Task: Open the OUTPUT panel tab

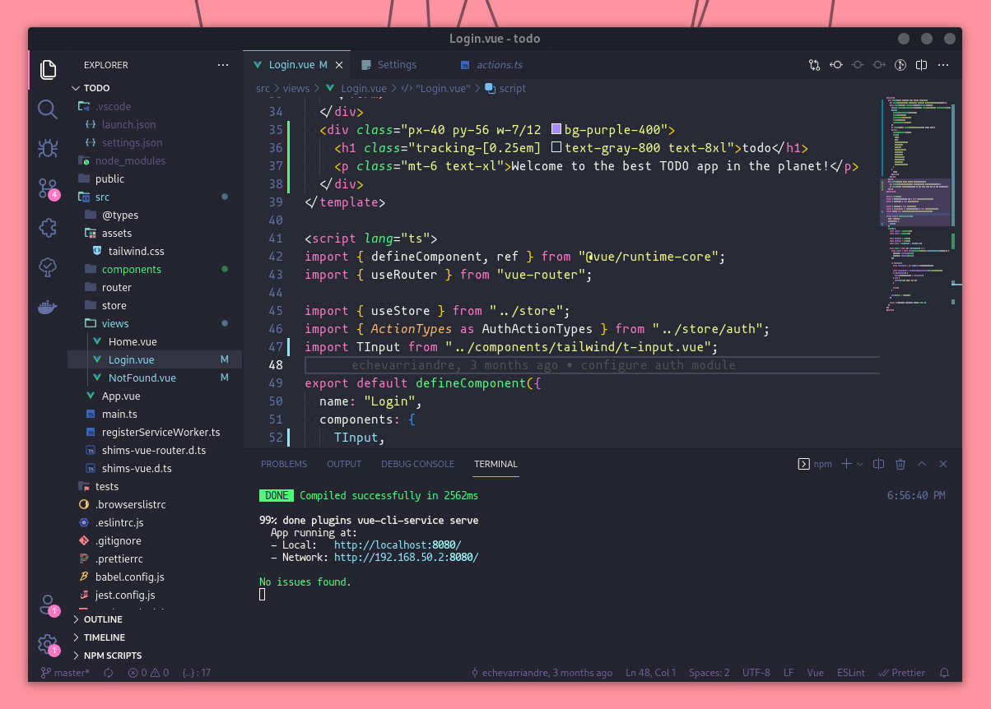Action: (x=344, y=464)
